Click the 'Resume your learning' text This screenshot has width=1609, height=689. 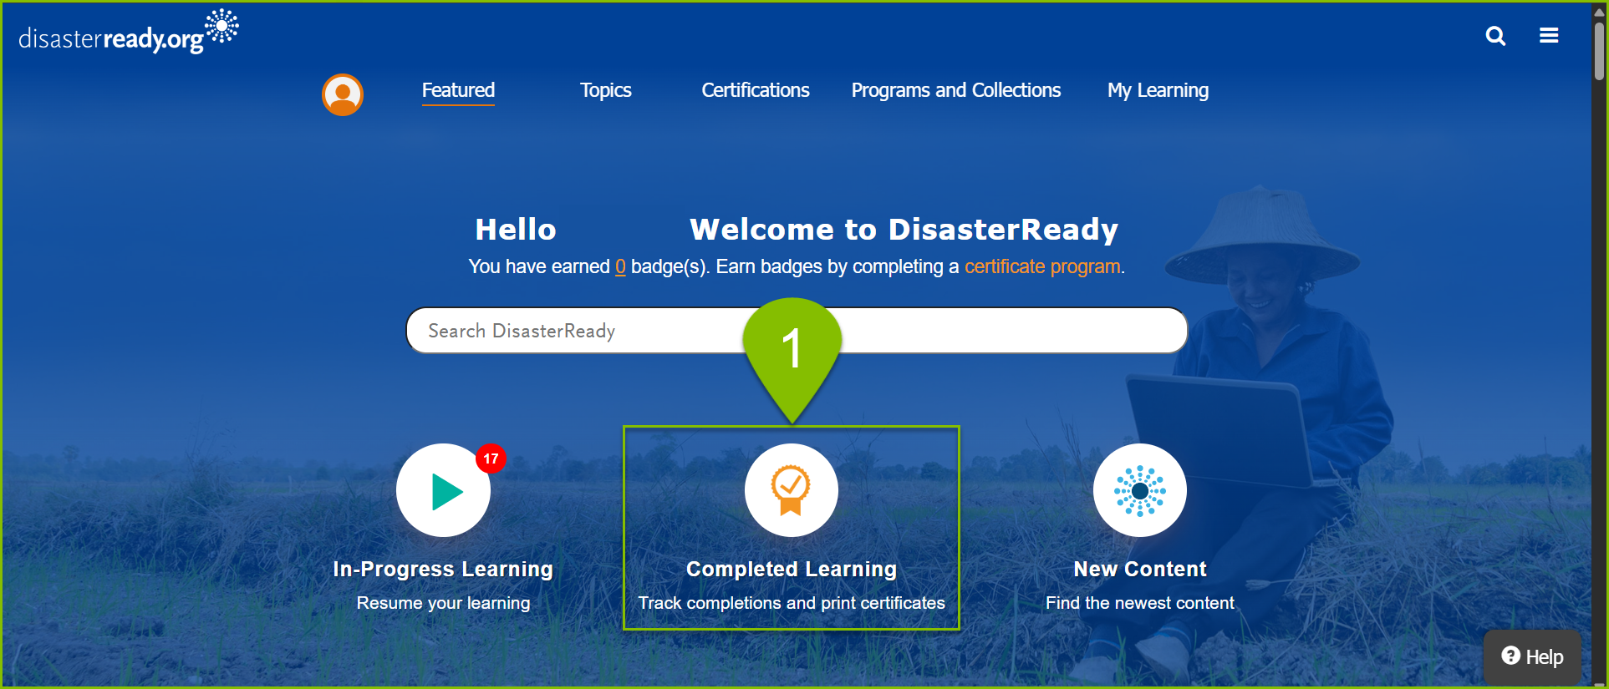point(443,603)
